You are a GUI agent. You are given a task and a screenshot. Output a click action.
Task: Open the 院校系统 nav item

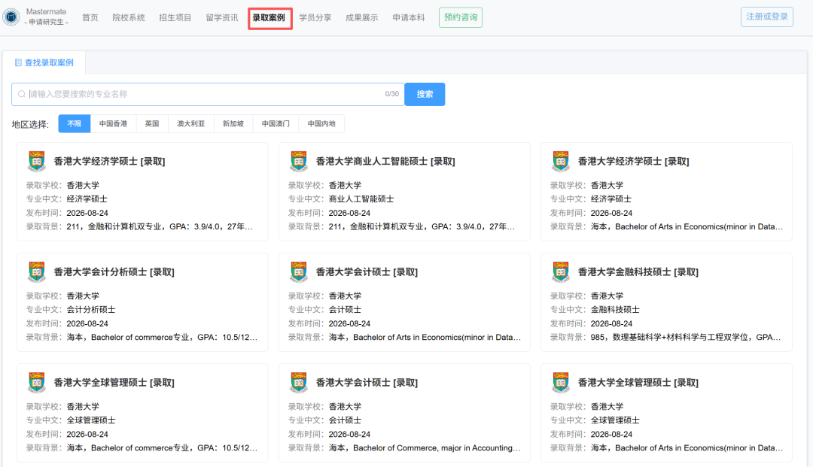pyautogui.click(x=129, y=17)
